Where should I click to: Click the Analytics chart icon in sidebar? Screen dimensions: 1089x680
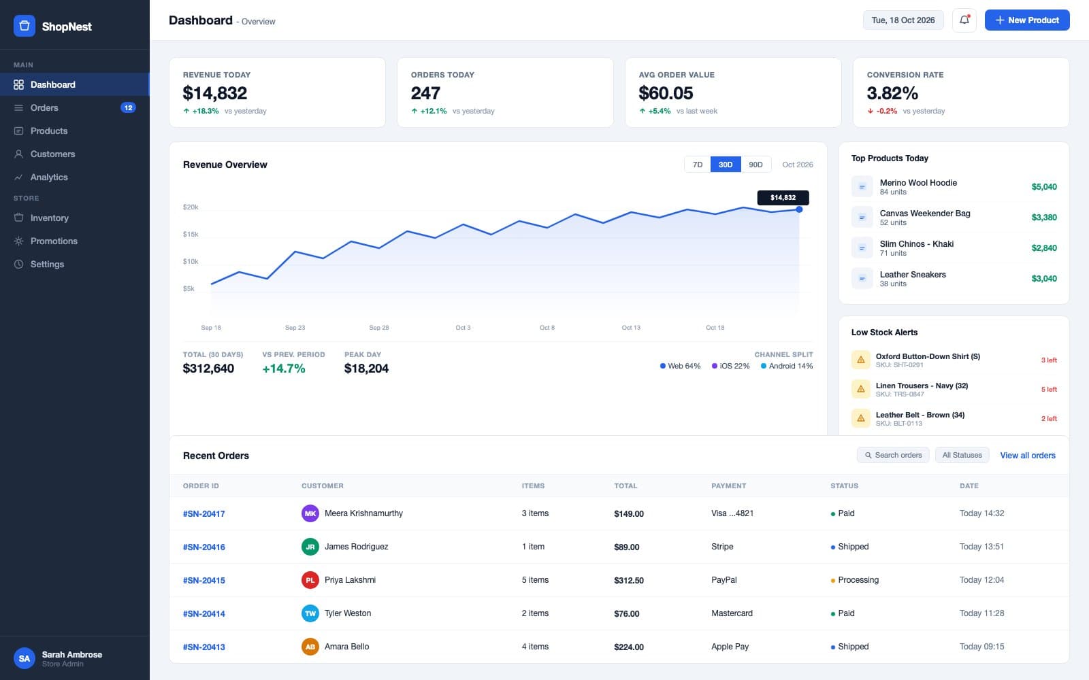click(19, 177)
